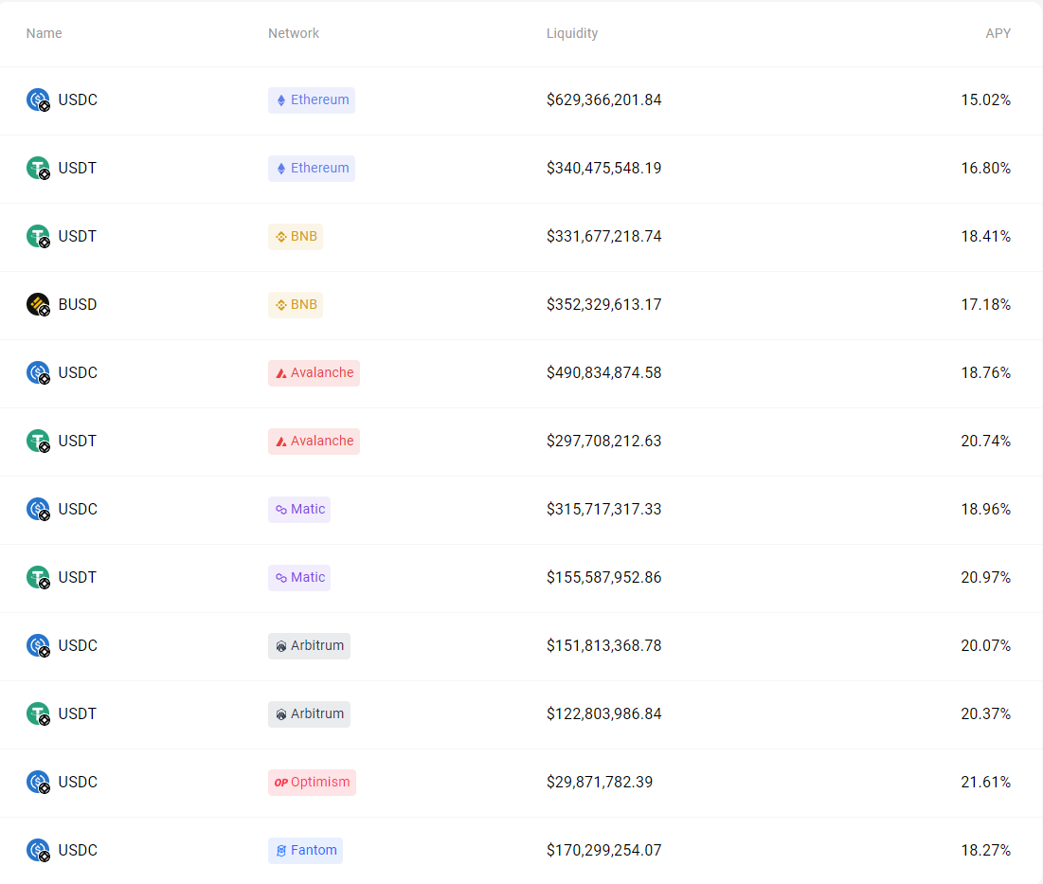Select the Fantom network badge
The width and height of the screenshot is (1043, 884).
point(305,850)
